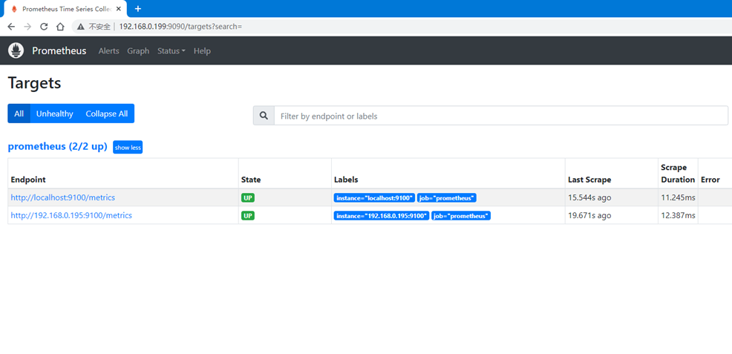The width and height of the screenshot is (732, 354).
Task: Click the instance="localhost:9100" label
Action: [374, 197]
